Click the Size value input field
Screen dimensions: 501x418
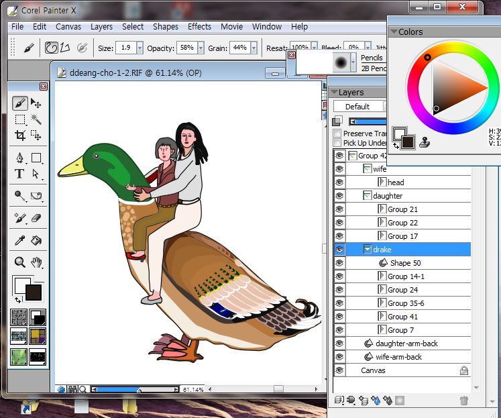[125, 48]
